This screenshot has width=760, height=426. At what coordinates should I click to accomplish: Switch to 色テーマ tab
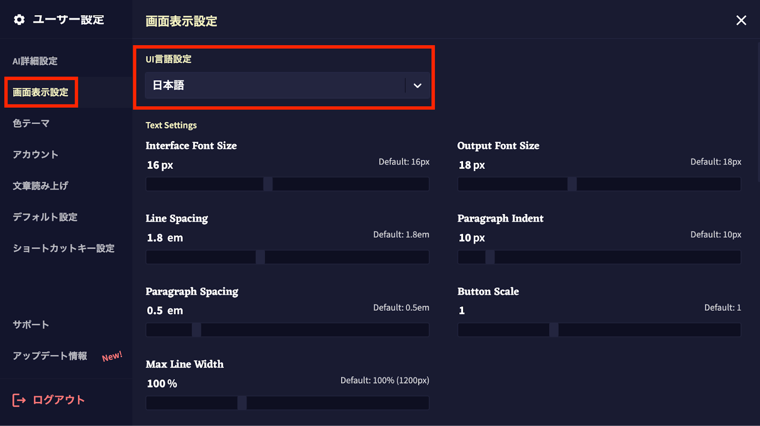coord(31,124)
